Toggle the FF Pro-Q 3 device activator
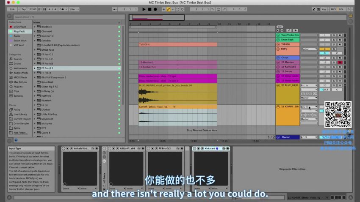 (149, 148)
